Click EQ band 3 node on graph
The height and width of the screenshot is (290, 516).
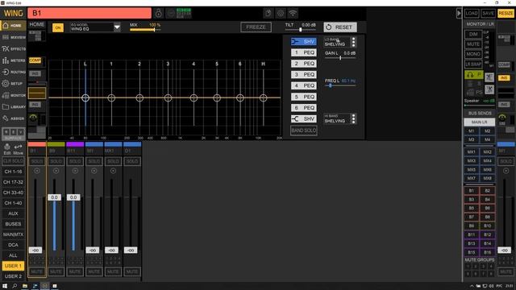(168, 97)
